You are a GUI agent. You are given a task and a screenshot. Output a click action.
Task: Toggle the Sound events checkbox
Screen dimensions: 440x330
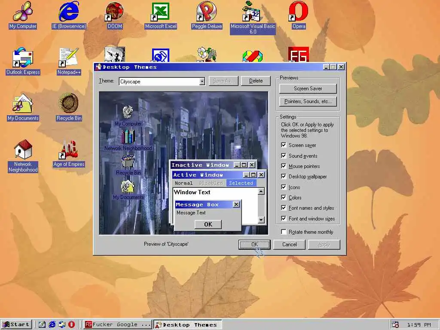[284, 156]
